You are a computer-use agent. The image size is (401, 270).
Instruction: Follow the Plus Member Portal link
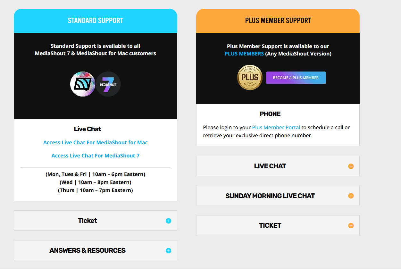(276, 127)
